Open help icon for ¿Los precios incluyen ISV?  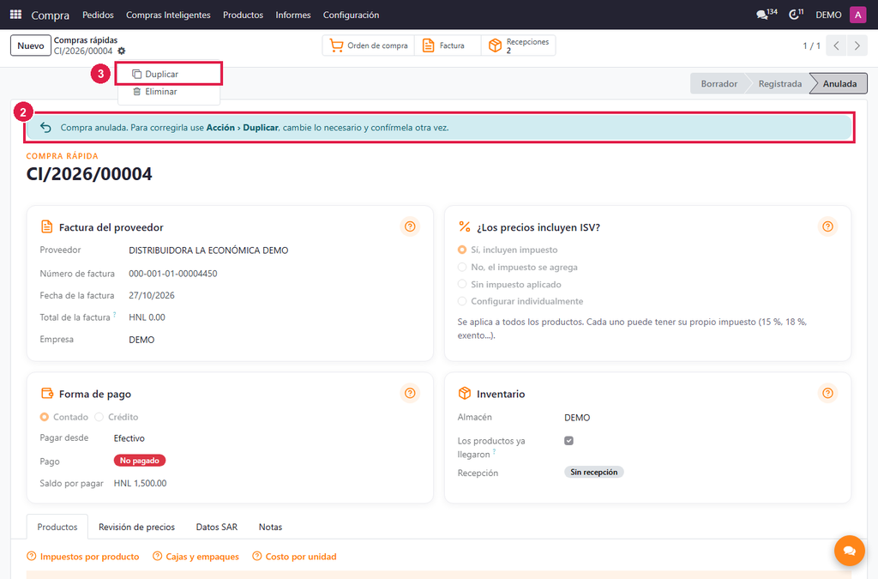click(827, 226)
